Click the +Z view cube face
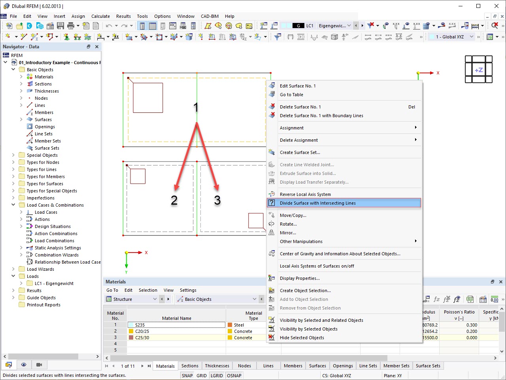This screenshot has width=506, height=380. 478,70
